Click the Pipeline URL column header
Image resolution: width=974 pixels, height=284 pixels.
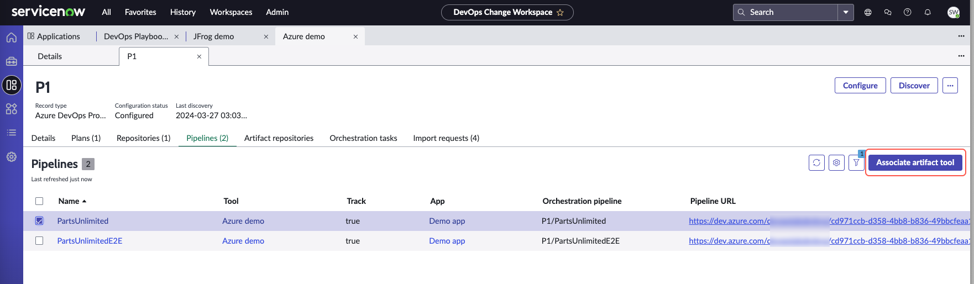(713, 201)
